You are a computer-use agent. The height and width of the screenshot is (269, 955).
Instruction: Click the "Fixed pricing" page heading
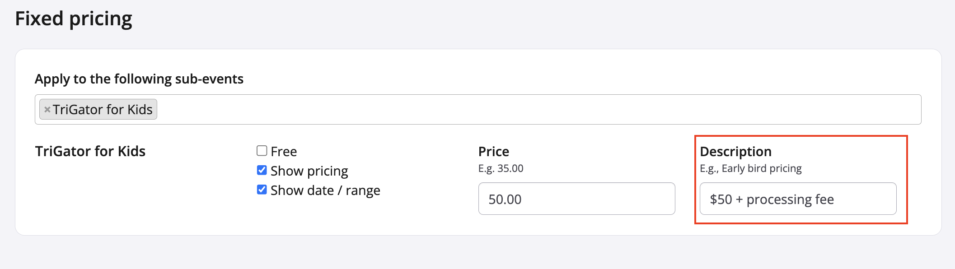pos(74,19)
